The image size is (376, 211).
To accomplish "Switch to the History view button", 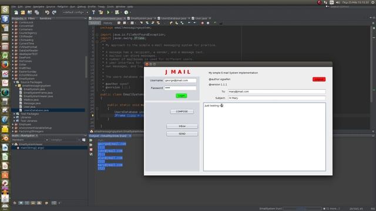I will click(108, 23).
